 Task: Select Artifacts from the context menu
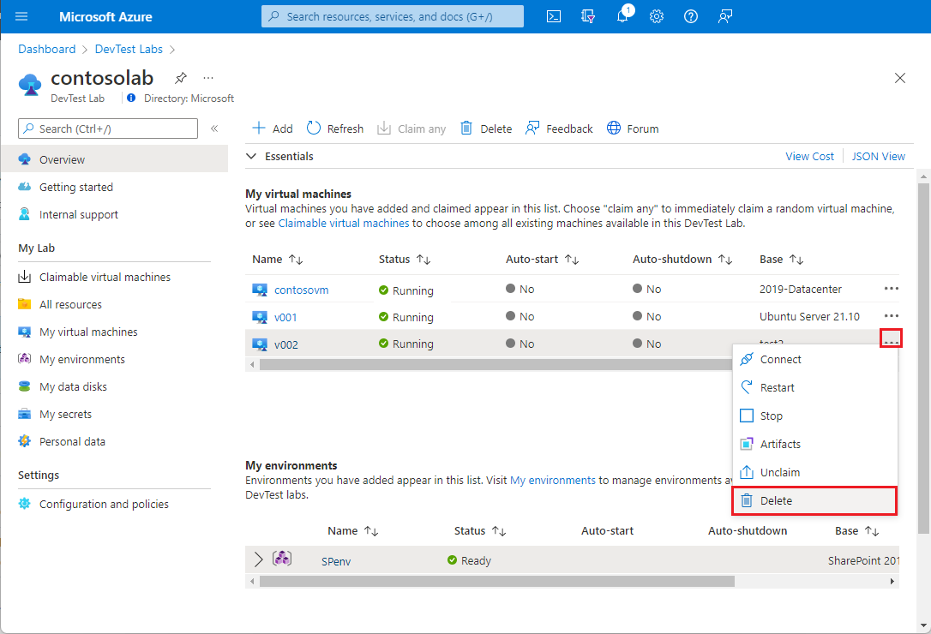tap(780, 444)
